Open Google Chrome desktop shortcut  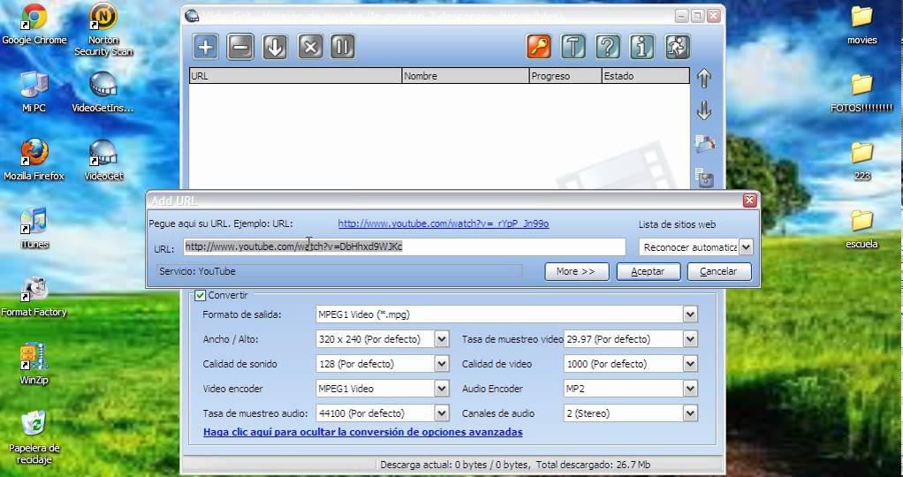pos(34,24)
